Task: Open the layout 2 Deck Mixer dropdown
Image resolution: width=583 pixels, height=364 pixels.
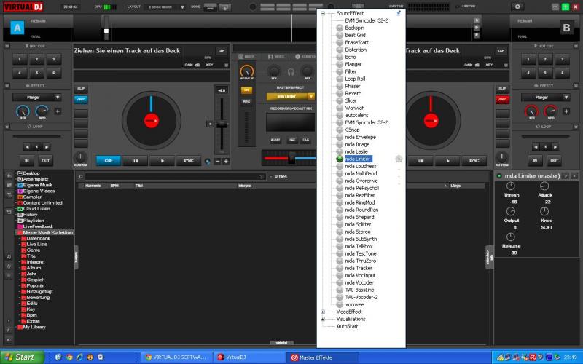Action: tap(182, 7)
